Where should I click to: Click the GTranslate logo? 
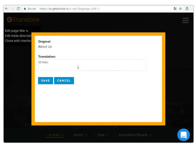tap(23, 19)
